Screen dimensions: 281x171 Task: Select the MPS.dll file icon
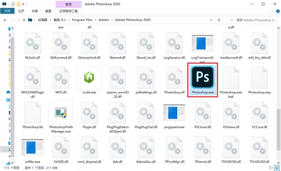click(61, 78)
